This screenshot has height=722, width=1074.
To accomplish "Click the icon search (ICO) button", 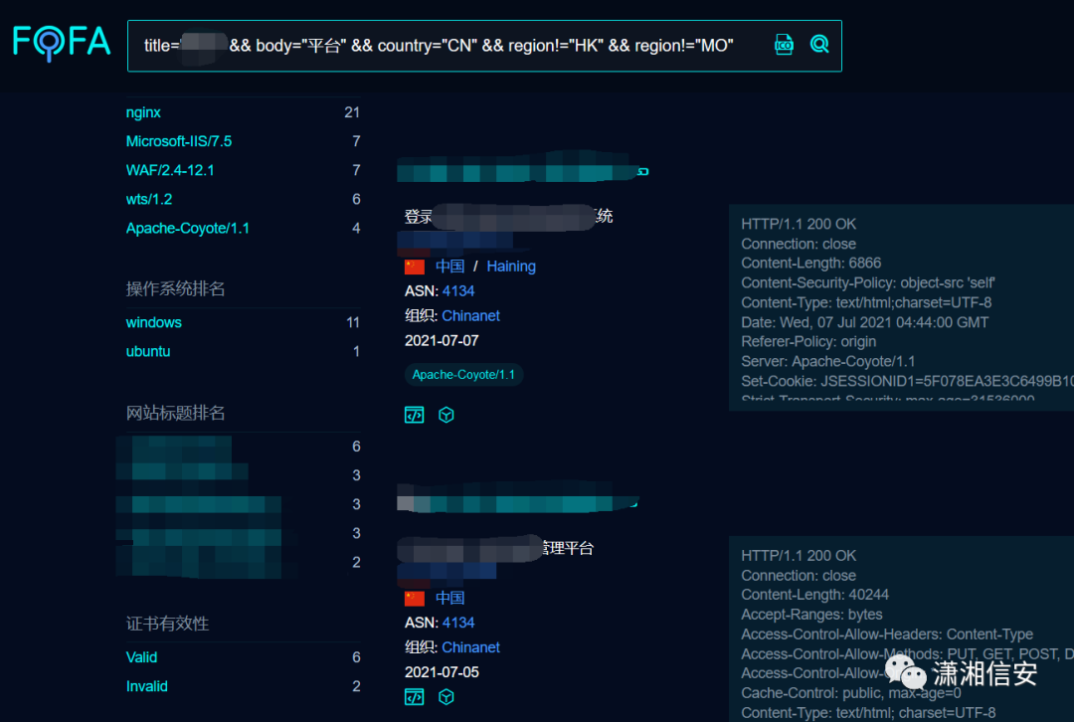I will coord(784,45).
